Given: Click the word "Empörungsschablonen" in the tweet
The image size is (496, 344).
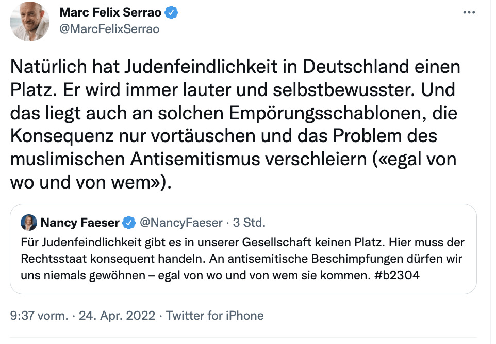Looking at the screenshot, I should pyautogui.click(x=298, y=113).
